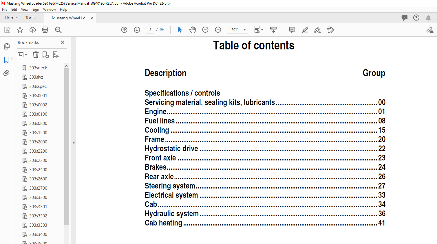
Task: Share link to file icon
Action: pos(430,30)
